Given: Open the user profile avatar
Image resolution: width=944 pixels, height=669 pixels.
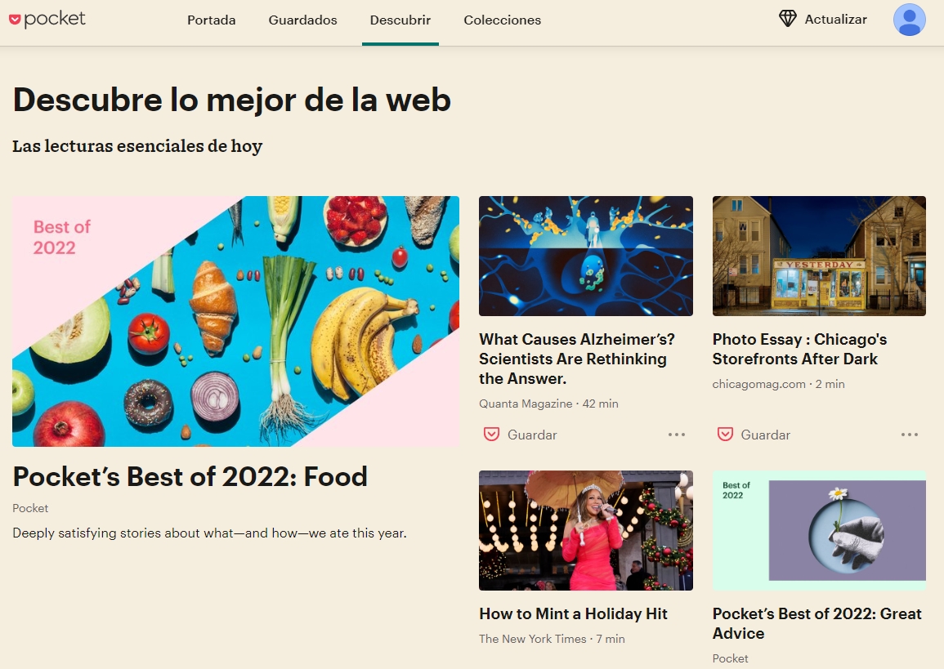Looking at the screenshot, I should 909,20.
